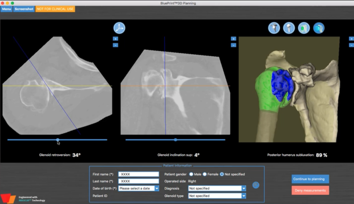Select the green glenoid highlight view icon

click(304, 28)
